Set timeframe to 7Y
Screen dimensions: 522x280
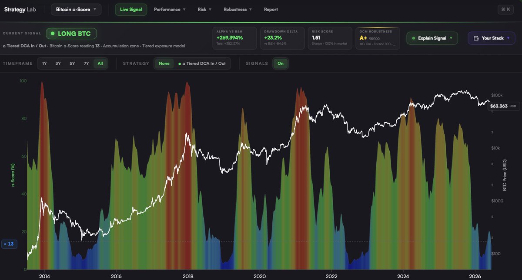click(86, 63)
